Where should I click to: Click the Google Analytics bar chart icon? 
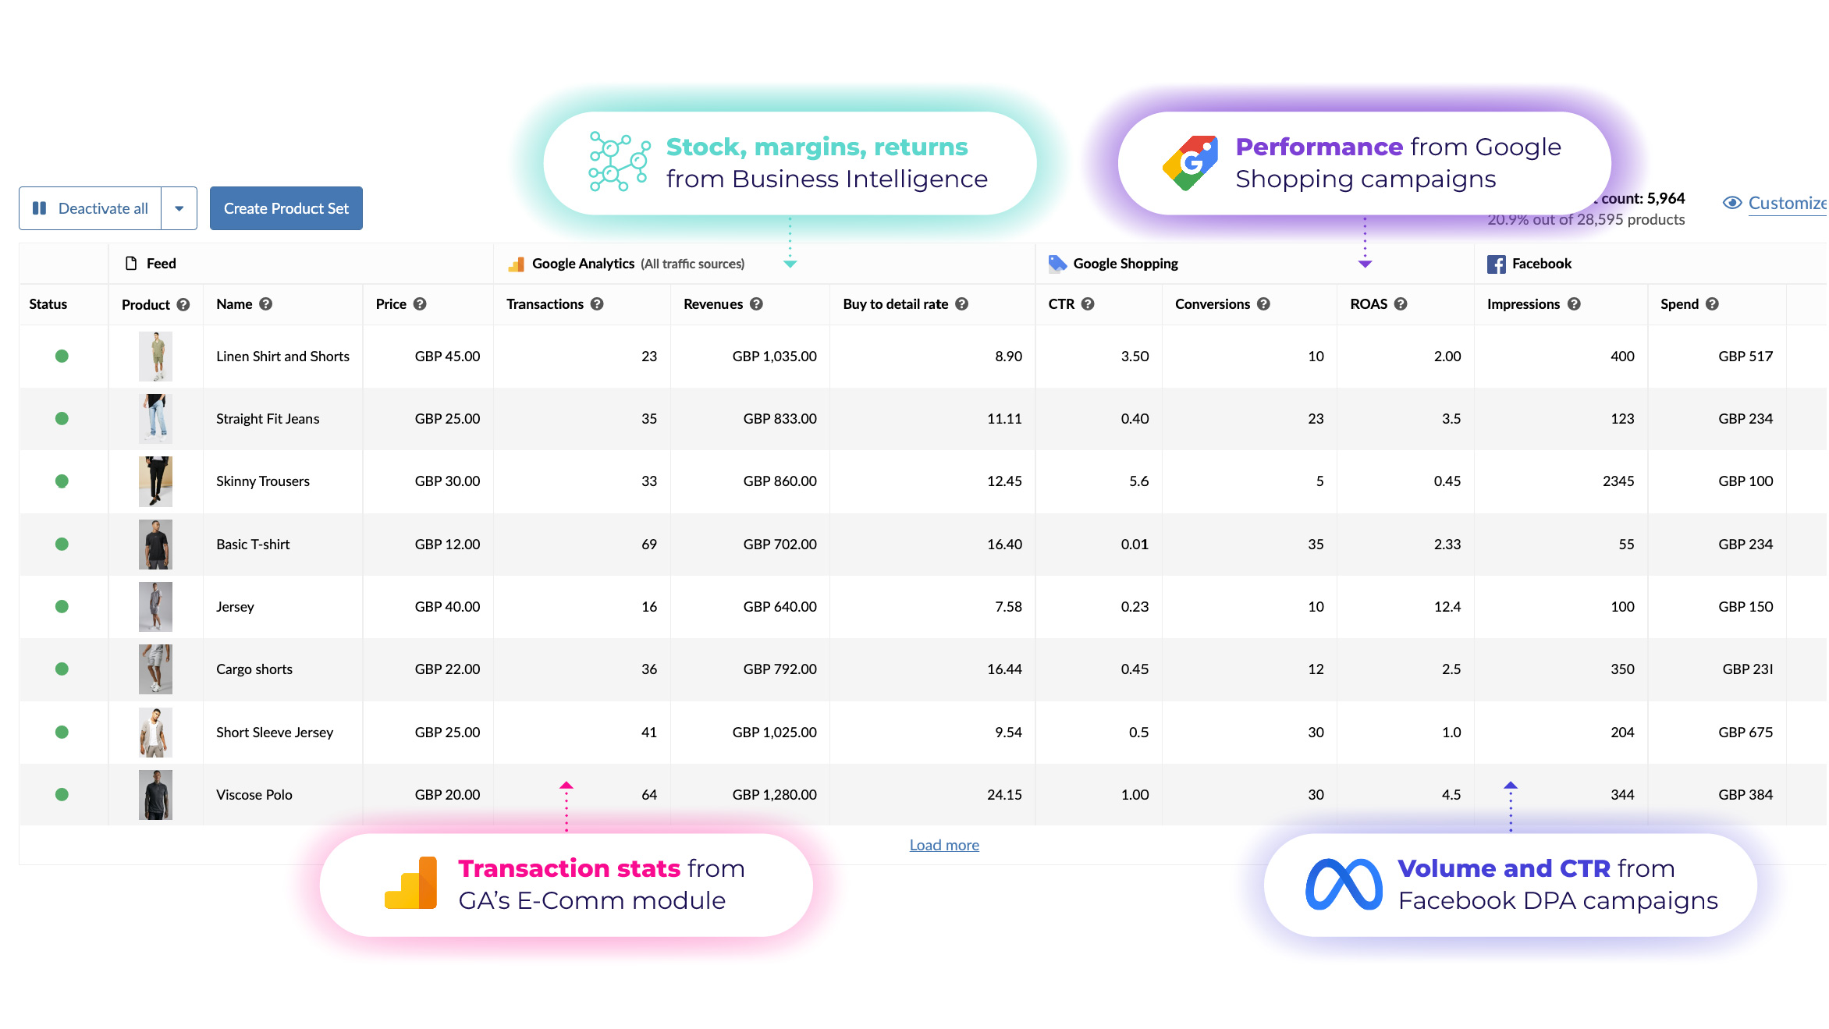[516, 264]
